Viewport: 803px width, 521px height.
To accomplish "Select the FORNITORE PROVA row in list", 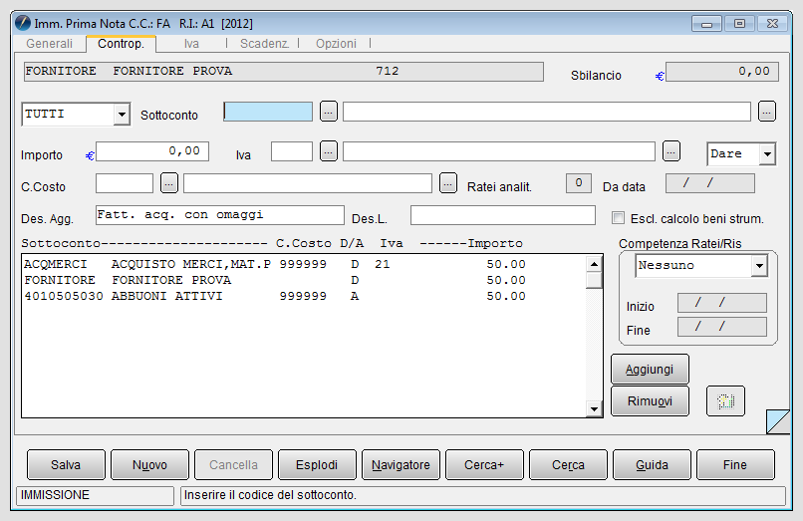I will click(304, 280).
